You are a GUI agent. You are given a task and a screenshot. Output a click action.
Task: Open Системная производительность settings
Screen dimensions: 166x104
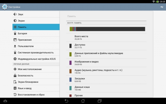(36, 53)
